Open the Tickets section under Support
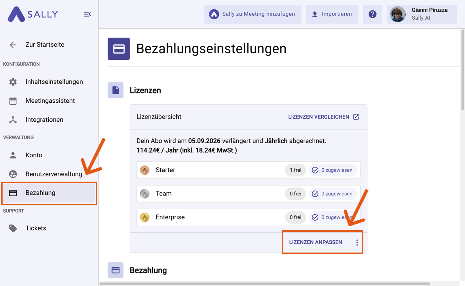This screenshot has height=286, width=465. [x=36, y=228]
